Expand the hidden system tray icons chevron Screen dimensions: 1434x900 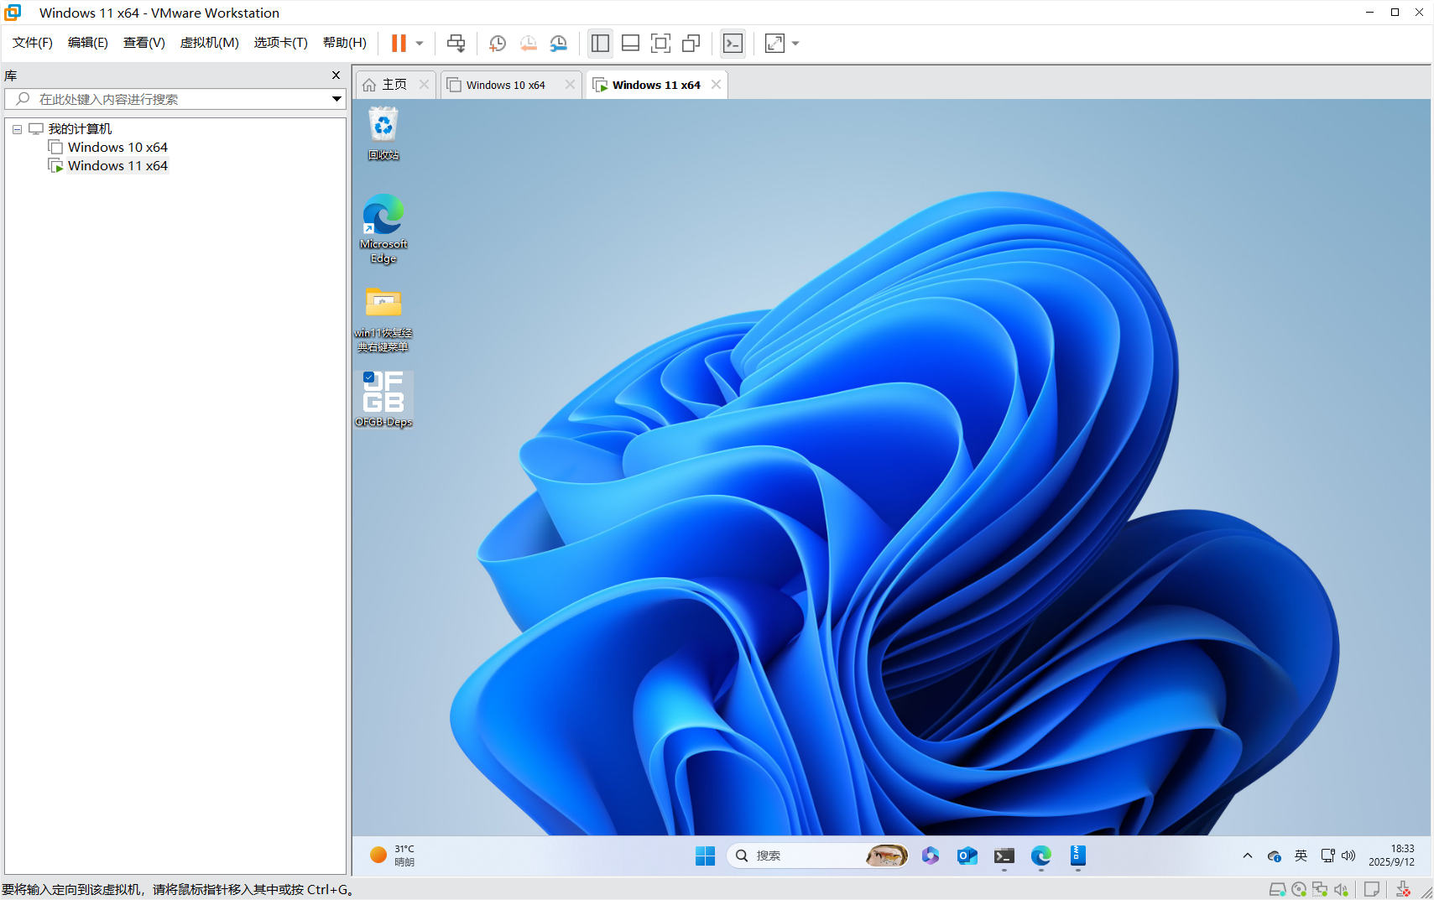(x=1248, y=856)
